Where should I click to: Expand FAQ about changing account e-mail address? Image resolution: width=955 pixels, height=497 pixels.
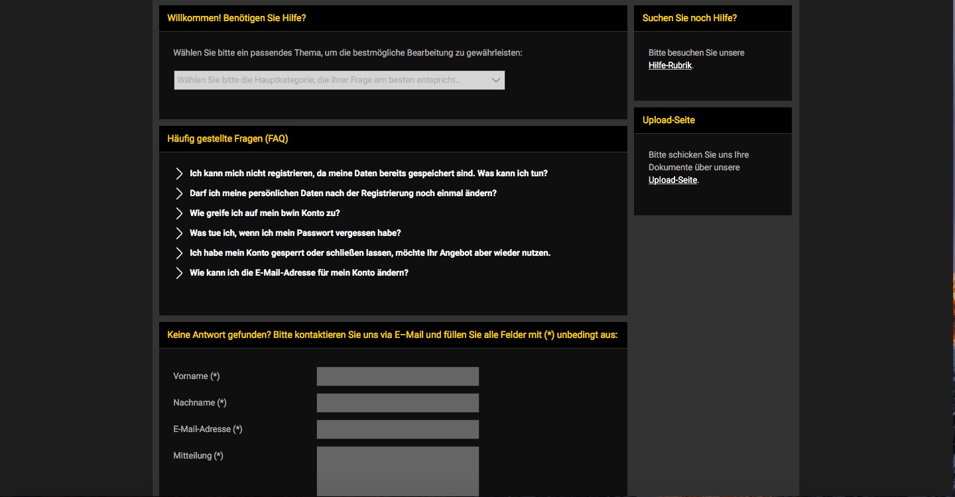(299, 273)
